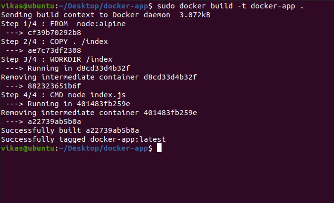
Task: Click the 'Step 3/4 : WORKDIR /index' line
Action: (56, 59)
